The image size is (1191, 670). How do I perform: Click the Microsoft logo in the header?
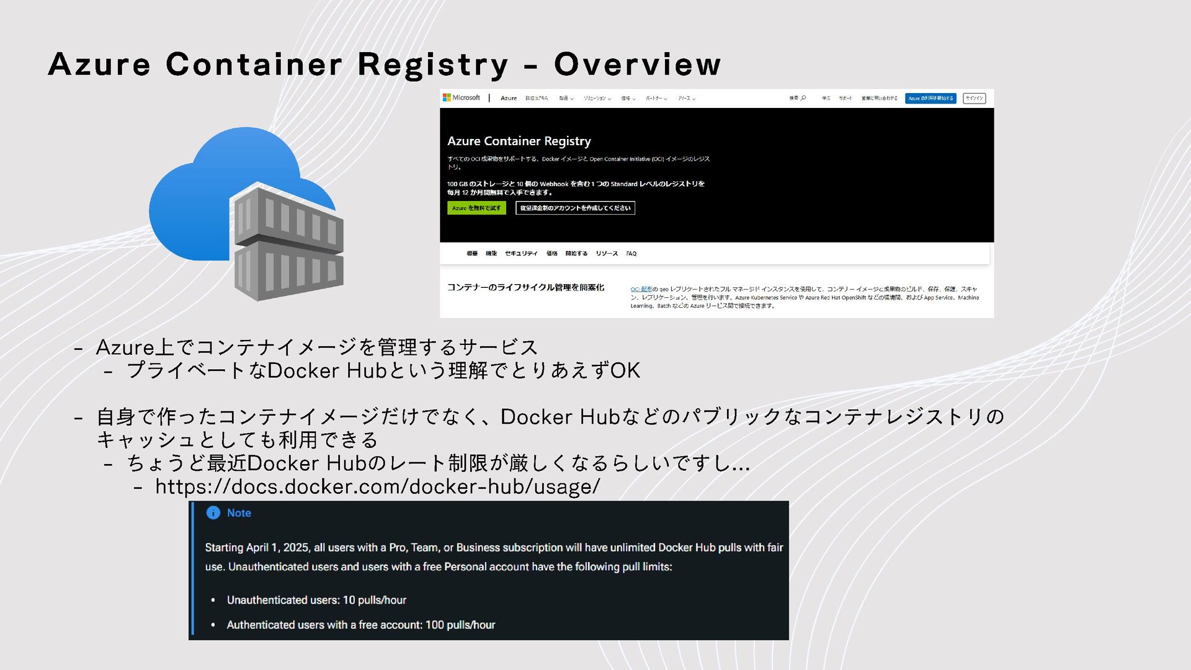(x=461, y=98)
